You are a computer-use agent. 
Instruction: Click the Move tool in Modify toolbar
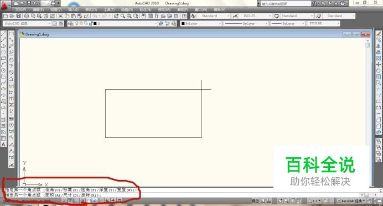tap(379, 64)
